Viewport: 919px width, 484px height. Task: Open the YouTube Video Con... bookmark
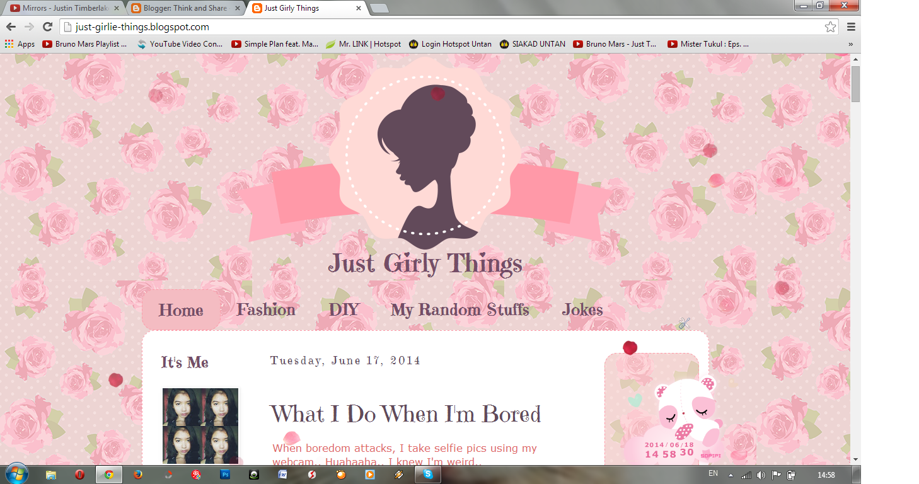[180, 44]
